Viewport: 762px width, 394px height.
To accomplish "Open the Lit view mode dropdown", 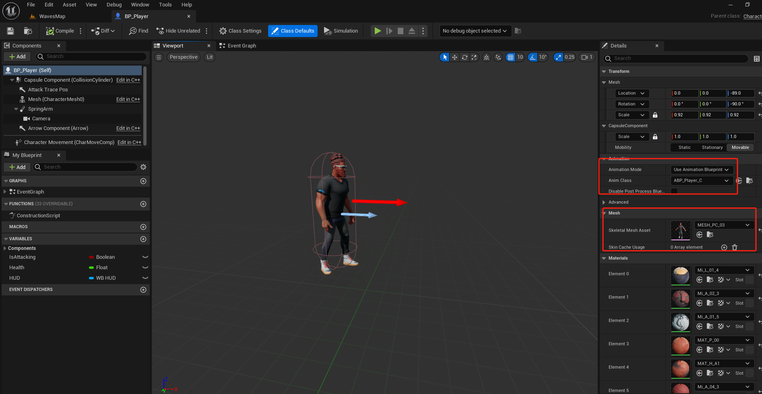I will tap(210, 57).
